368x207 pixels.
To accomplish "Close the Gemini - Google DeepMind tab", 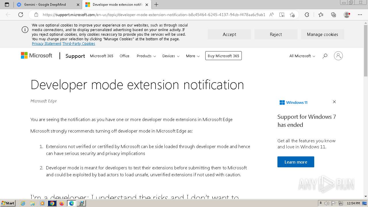I will pos(78,5).
